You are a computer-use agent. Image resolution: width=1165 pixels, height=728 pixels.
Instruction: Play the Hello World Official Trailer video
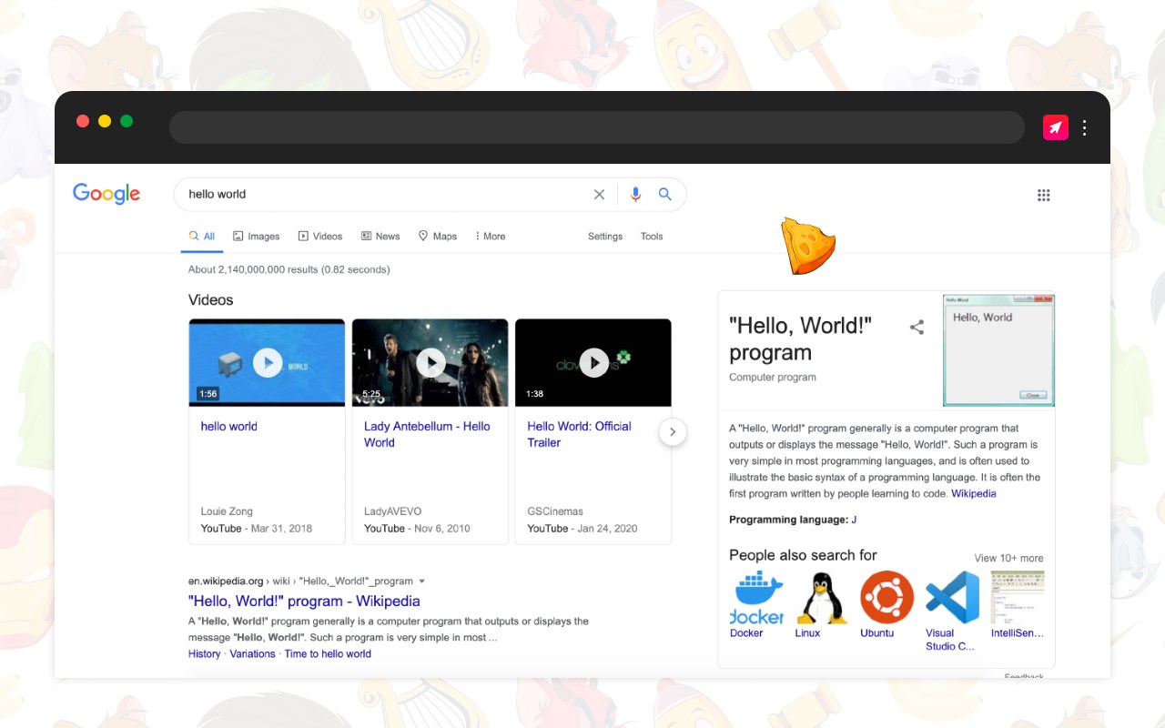pos(593,362)
